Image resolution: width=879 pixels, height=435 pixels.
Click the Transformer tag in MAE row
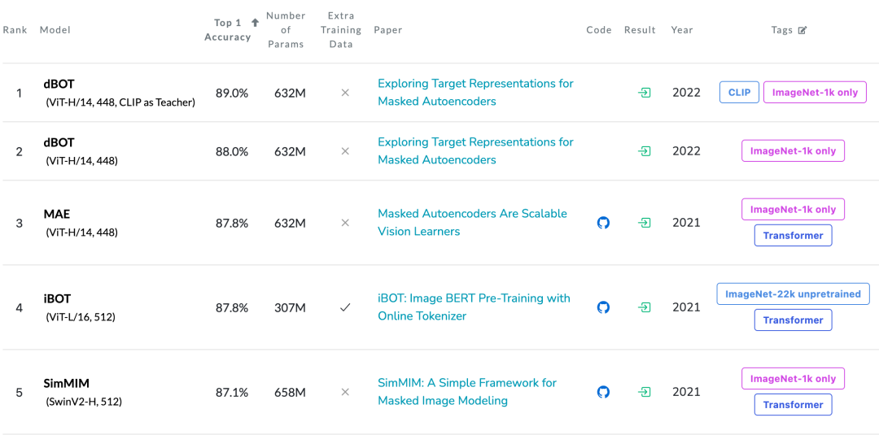tap(793, 236)
